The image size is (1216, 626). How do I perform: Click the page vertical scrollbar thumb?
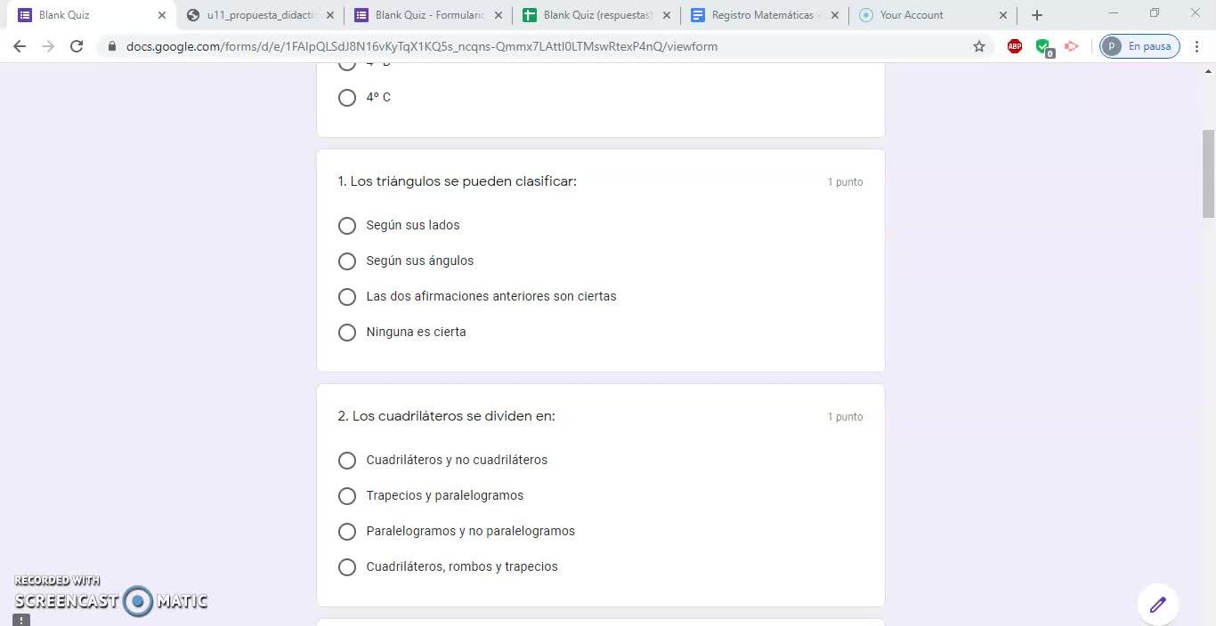click(1208, 173)
